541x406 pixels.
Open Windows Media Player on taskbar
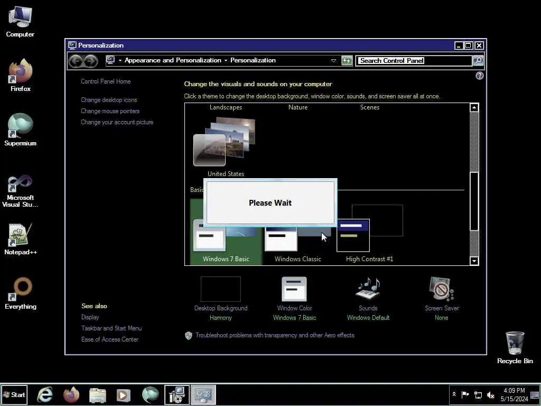point(124,395)
